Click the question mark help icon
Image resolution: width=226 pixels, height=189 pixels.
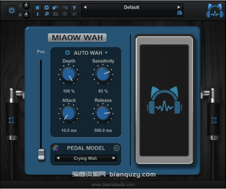74,8
